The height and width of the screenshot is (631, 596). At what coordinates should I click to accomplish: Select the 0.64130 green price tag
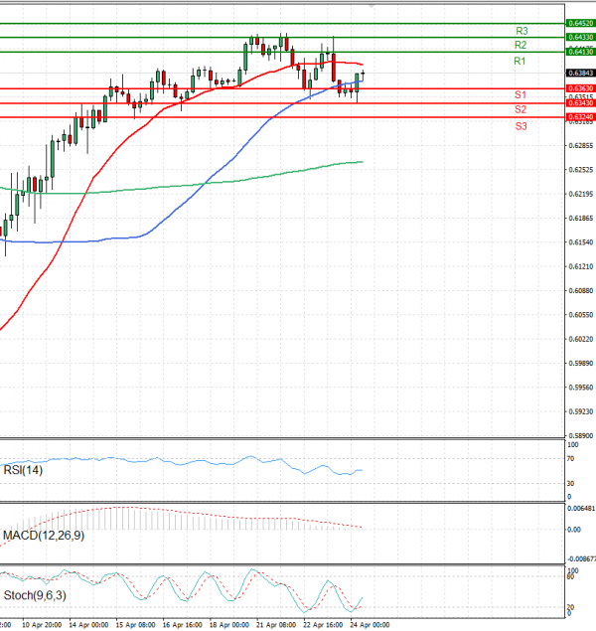581,52
